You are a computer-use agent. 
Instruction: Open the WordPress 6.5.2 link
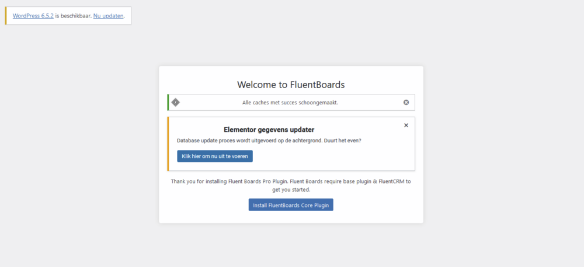(33, 16)
